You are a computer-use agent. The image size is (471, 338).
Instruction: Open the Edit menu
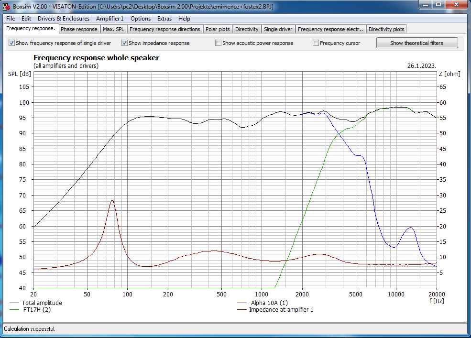tap(26, 19)
